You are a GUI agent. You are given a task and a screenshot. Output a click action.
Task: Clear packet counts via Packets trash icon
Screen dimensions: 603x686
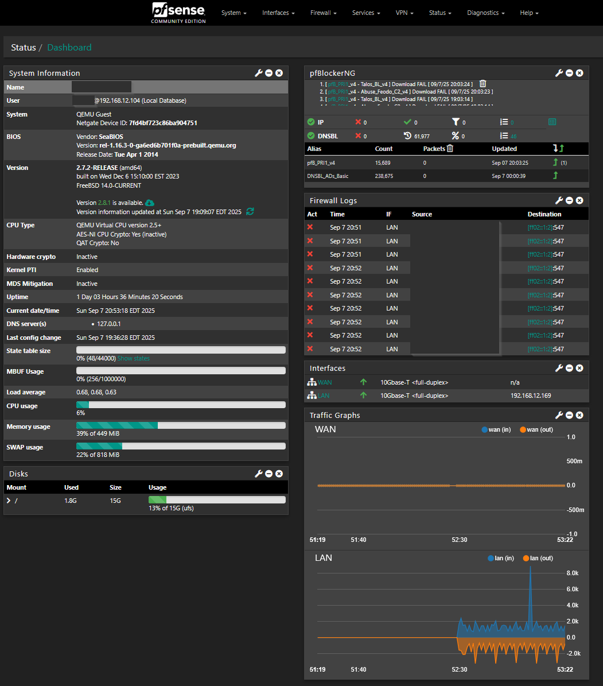tap(449, 149)
